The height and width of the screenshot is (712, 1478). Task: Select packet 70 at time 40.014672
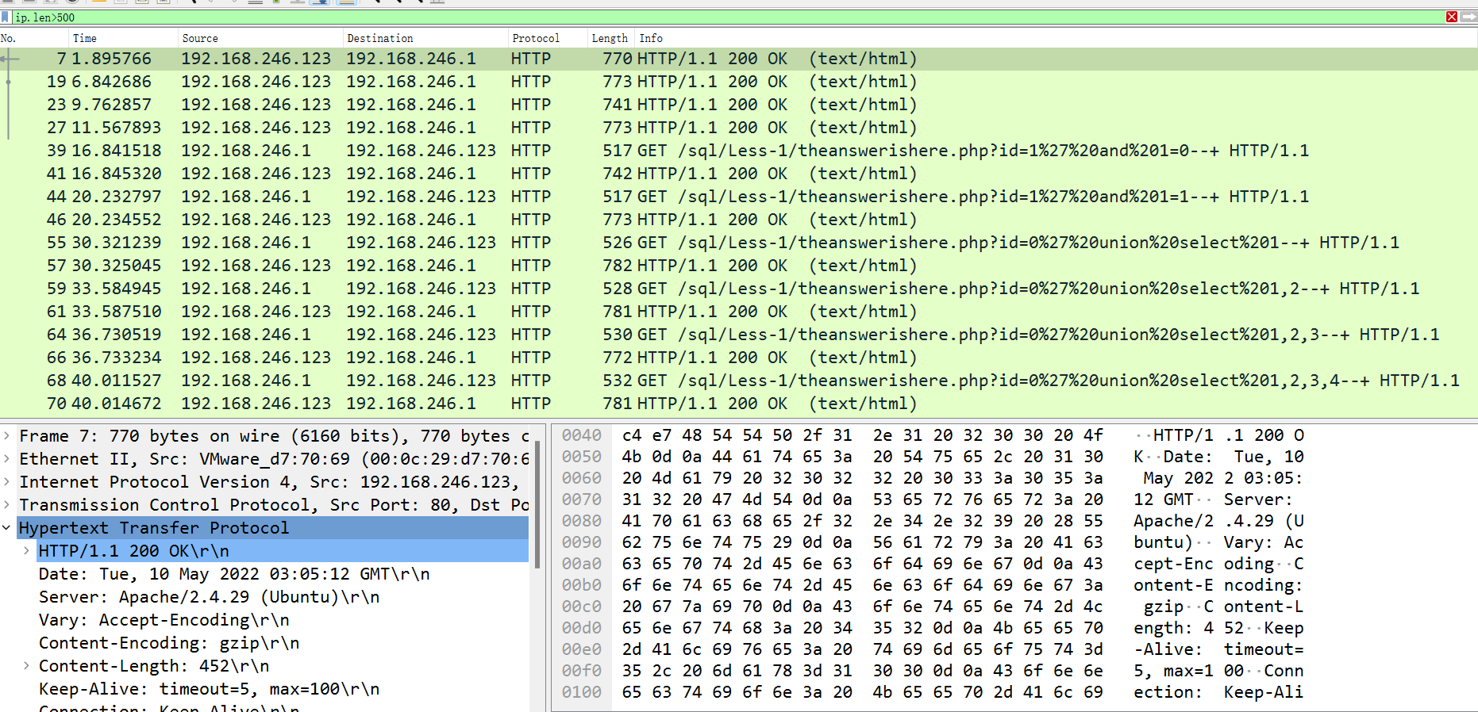[x=739, y=404]
